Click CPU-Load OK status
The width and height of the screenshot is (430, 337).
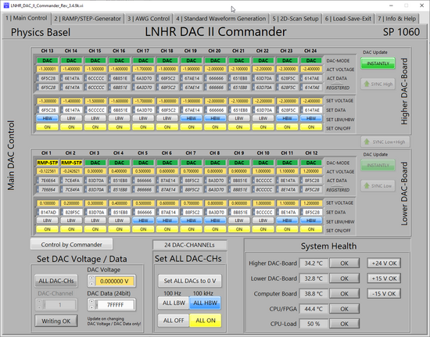point(344,324)
